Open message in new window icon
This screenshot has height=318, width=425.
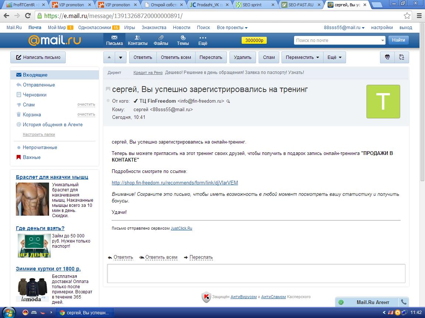click(x=402, y=57)
